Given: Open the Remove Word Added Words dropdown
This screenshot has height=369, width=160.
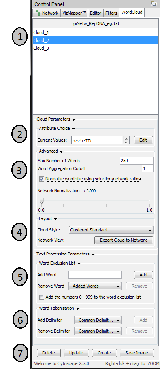Looking at the screenshot, I should point(95,286).
